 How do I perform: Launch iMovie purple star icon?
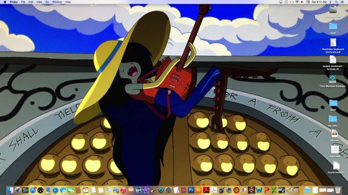click(146, 190)
